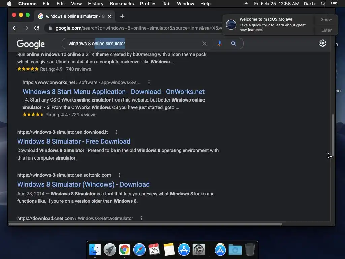Open Google quick settings gear
This screenshot has height=259, width=345.
pos(322,43)
